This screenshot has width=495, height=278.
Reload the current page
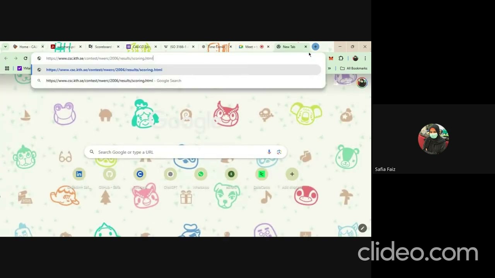point(26,58)
